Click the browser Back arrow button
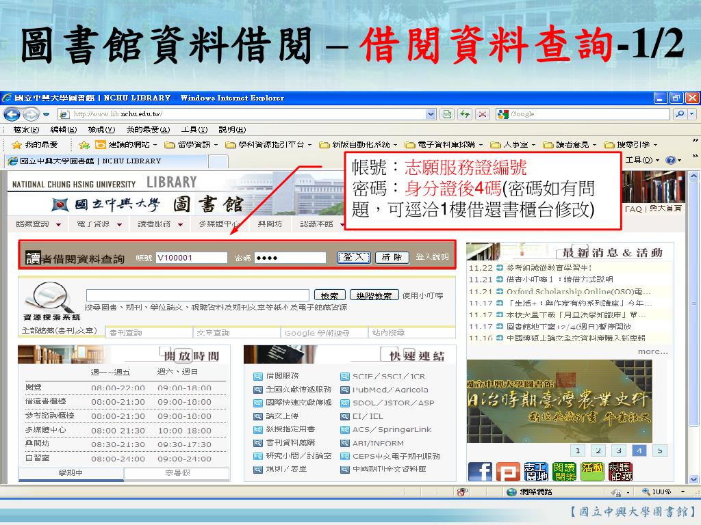The width and height of the screenshot is (701, 525). click(12, 114)
